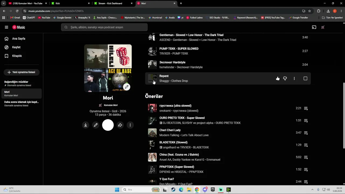Viewport: 345px width, 194px height.
Task: Open Epic Games Launcher from the taskbar
Action: (213, 190)
